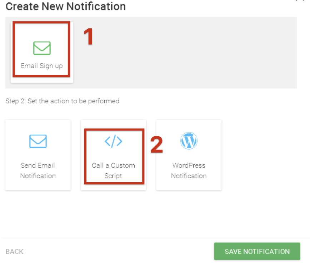Click the 'Call a Custom Script' label
The image size is (310, 263).
(114, 170)
